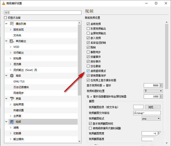Select the 播放列表 playlist icon
The image size is (171, 146).
pos(12,24)
